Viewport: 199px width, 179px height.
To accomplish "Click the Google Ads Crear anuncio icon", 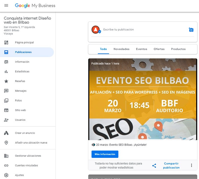I will coord(6,133).
